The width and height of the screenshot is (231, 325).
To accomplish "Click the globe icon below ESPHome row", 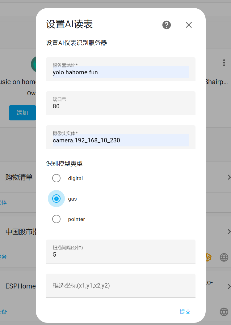I will click(x=224, y=312).
